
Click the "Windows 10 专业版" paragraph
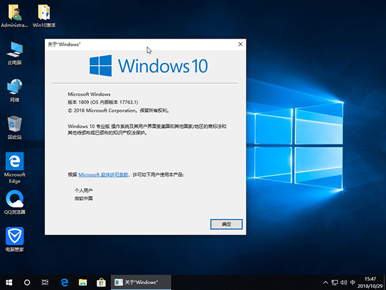(147, 130)
